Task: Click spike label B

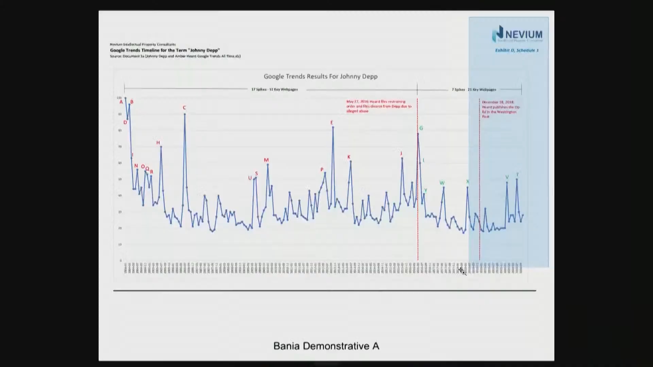Action: [x=132, y=102]
